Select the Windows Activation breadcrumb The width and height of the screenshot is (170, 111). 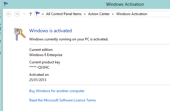(132, 14)
